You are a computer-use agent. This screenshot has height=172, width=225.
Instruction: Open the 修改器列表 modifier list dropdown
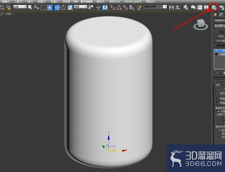[220, 26]
